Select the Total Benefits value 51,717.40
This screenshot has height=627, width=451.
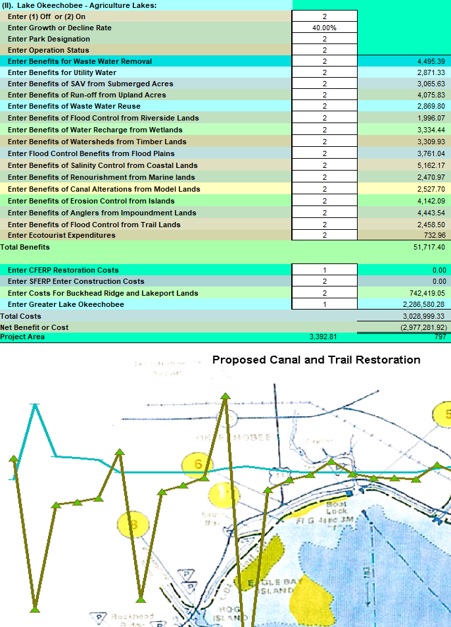[x=427, y=247]
